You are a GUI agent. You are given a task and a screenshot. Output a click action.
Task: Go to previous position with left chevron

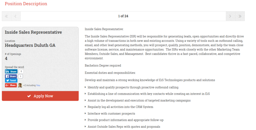click(x=16, y=16)
